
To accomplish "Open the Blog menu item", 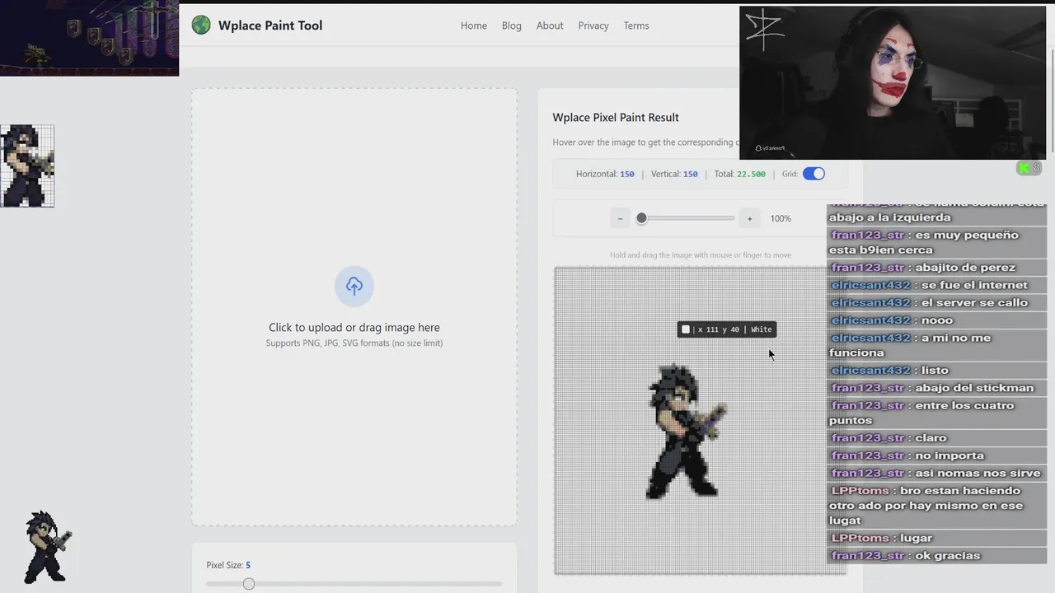I will pos(512,26).
